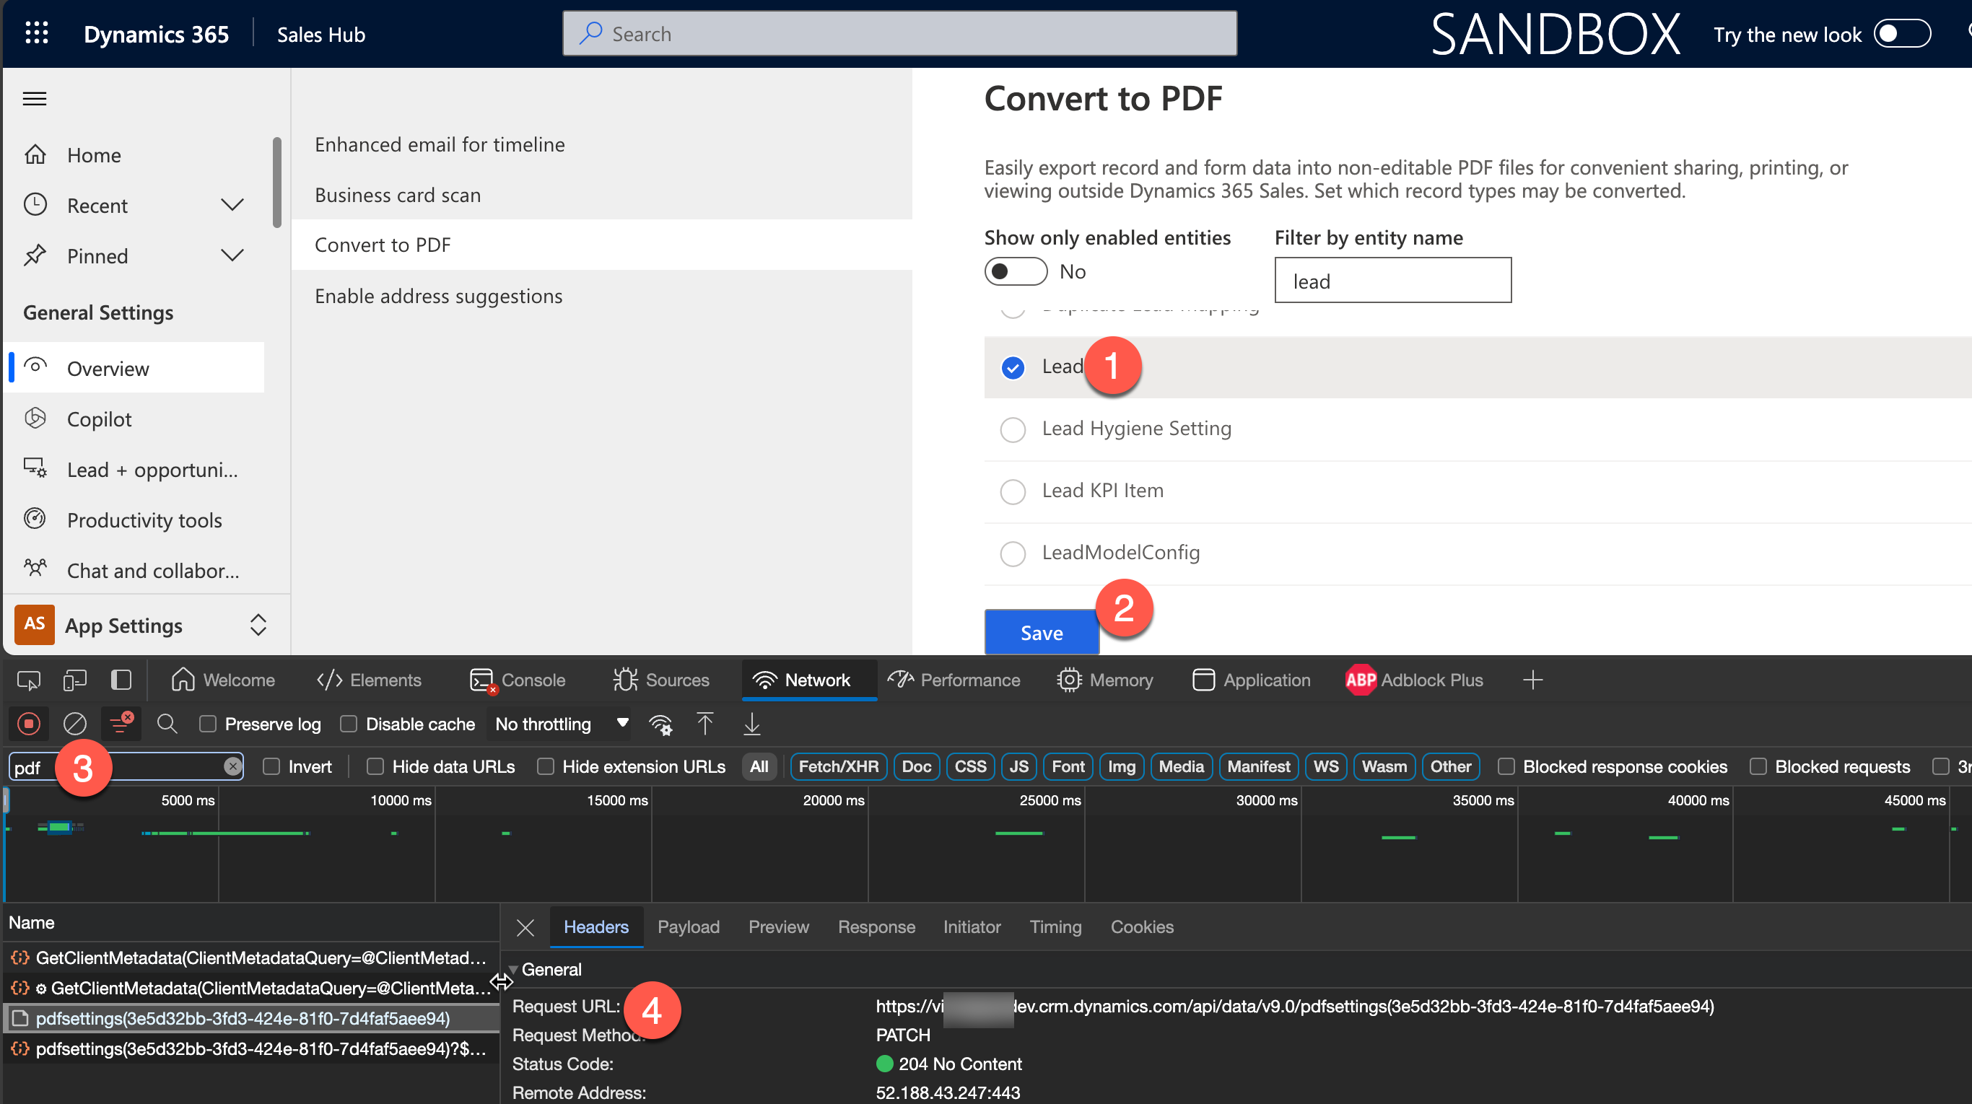Enable Disable cache checkbox
This screenshot has width=1972, height=1104.
[x=349, y=724]
